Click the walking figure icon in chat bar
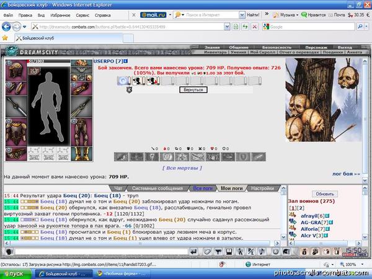 pyautogui.click(x=240, y=252)
